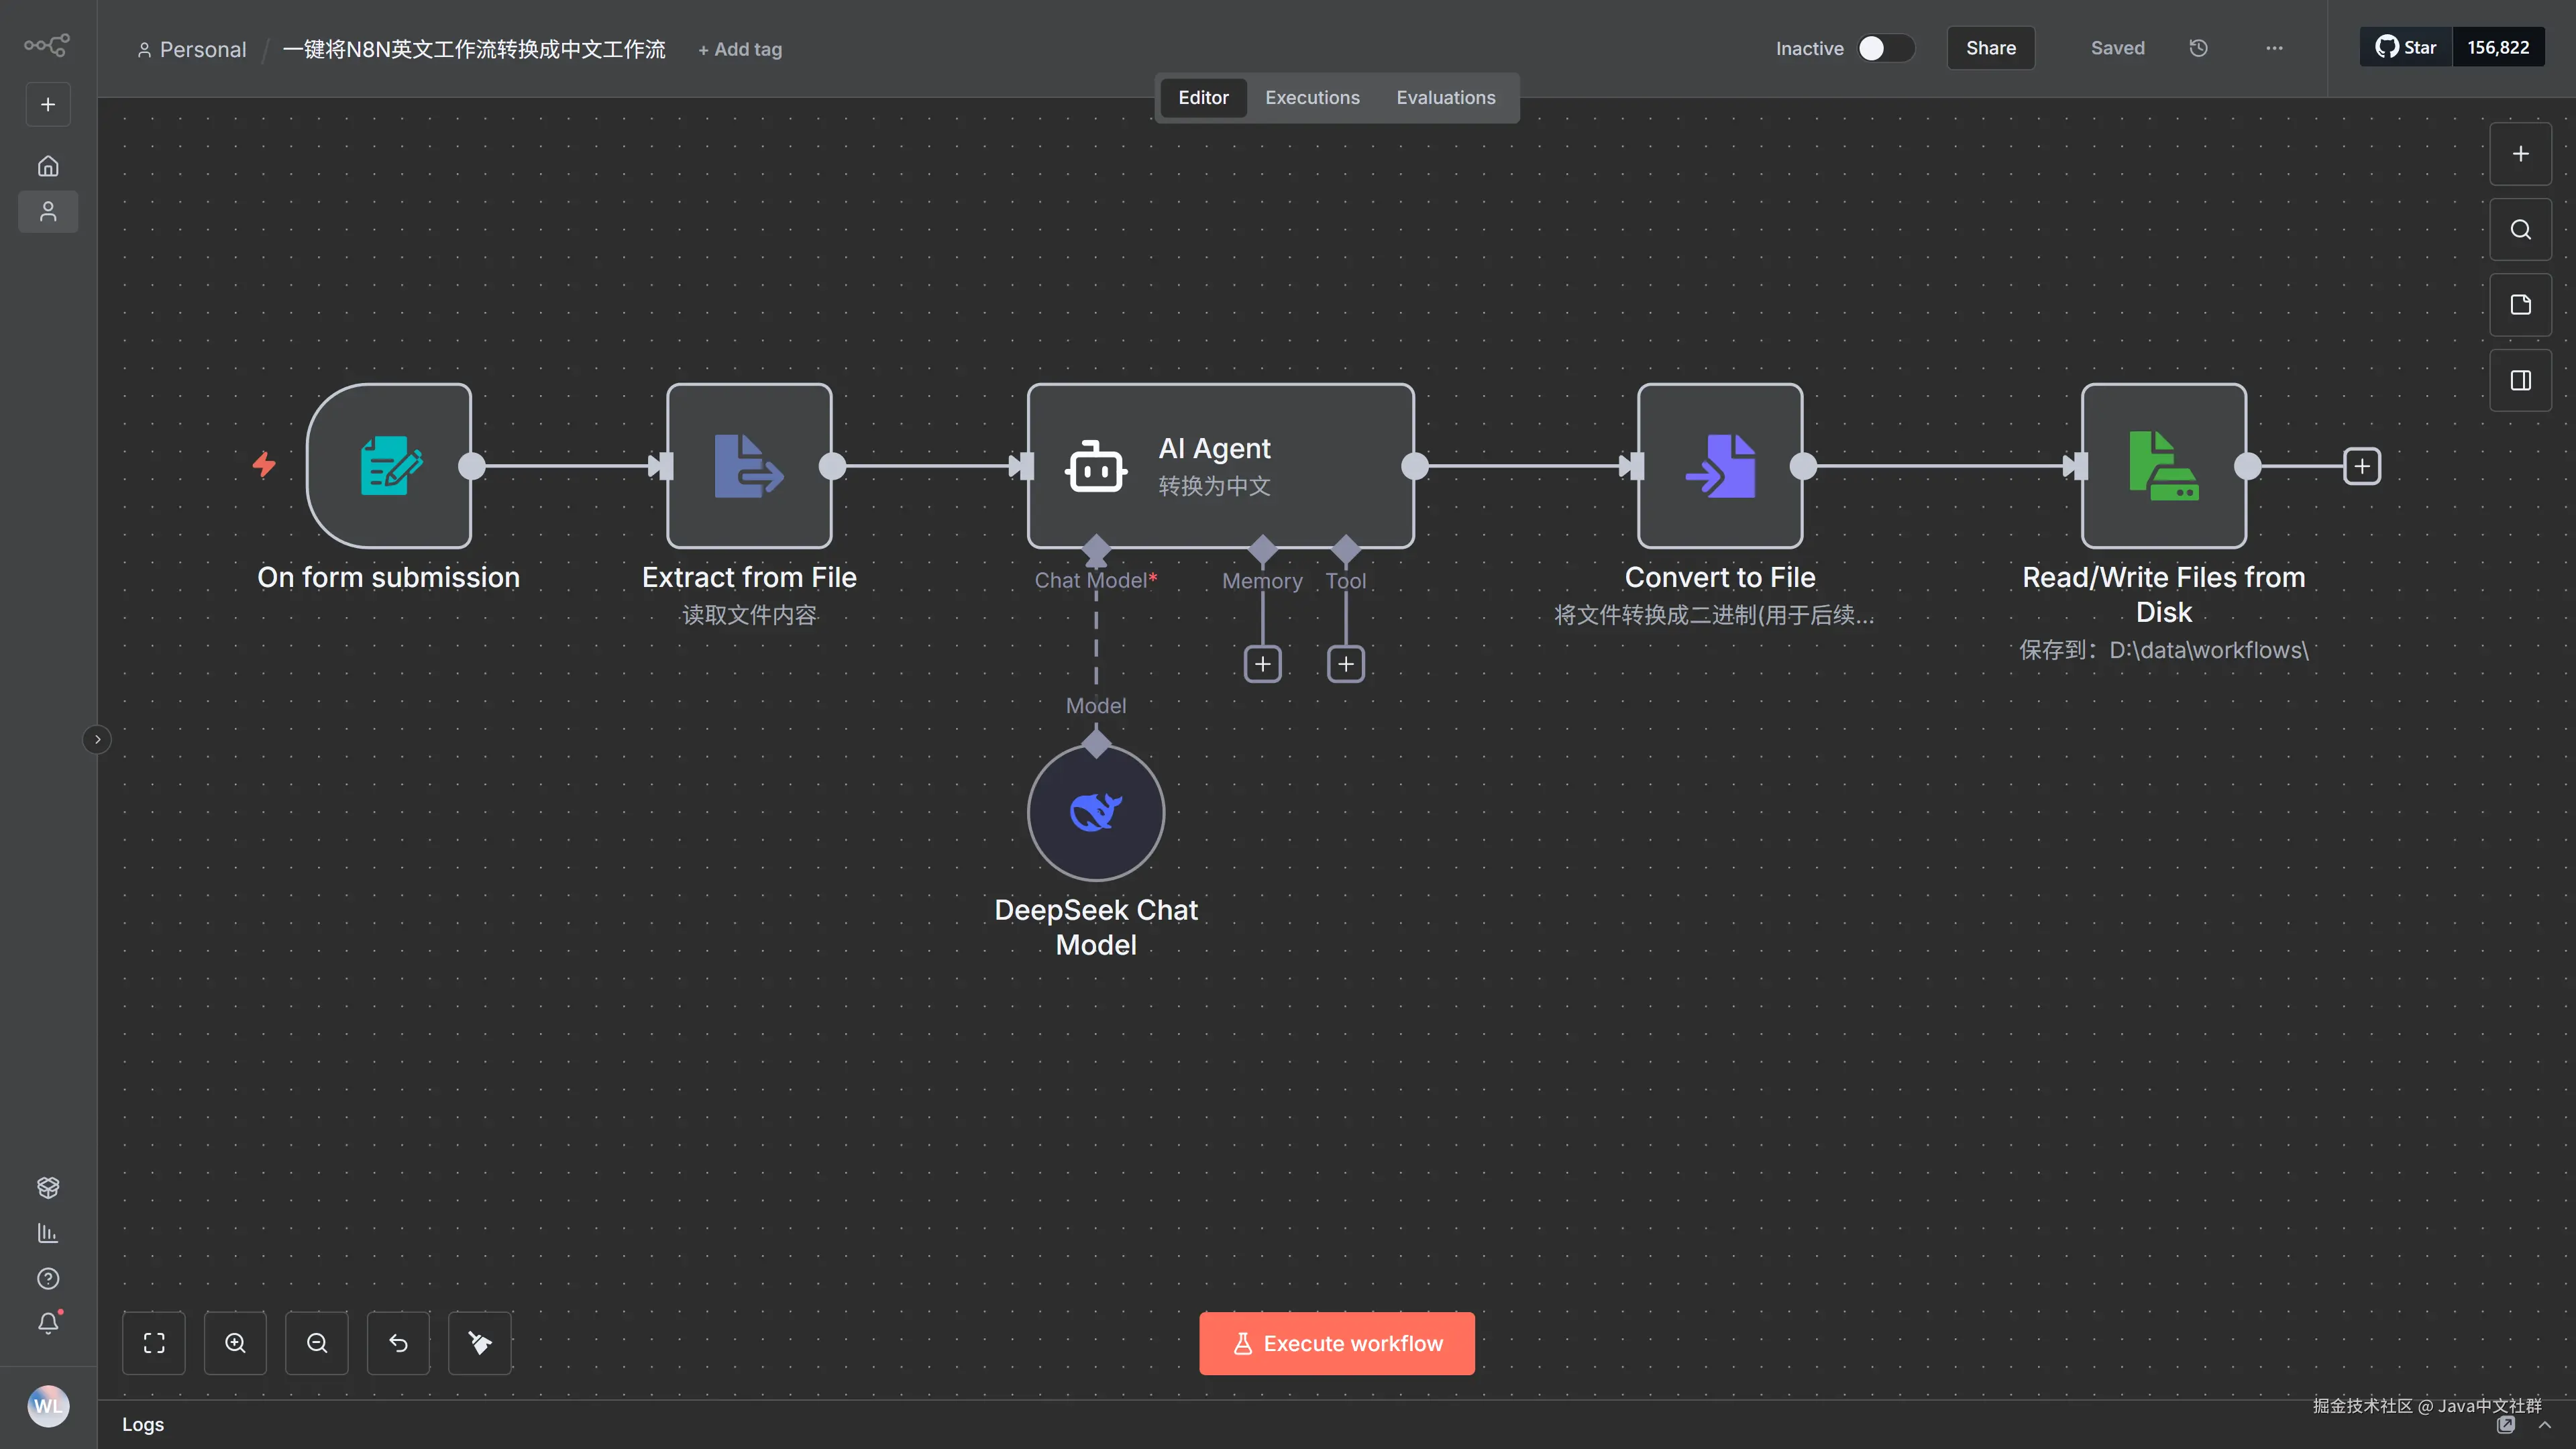The width and height of the screenshot is (2576, 1449).
Task: Open the three-dot workflow options menu
Action: pyautogui.click(x=2274, y=48)
